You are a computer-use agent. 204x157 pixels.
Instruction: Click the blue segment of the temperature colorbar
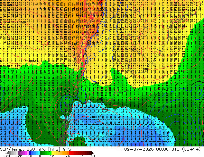coord(35,153)
